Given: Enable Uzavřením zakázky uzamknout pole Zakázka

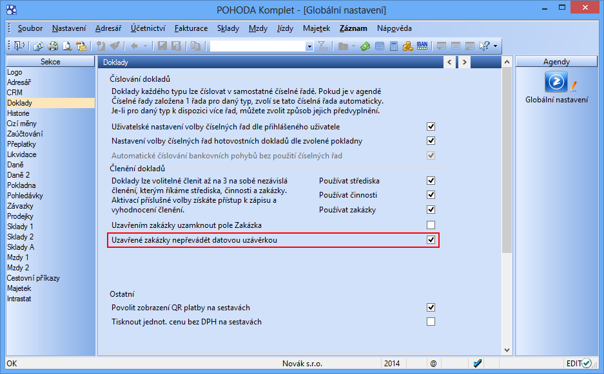Looking at the screenshot, I should (431, 225).
